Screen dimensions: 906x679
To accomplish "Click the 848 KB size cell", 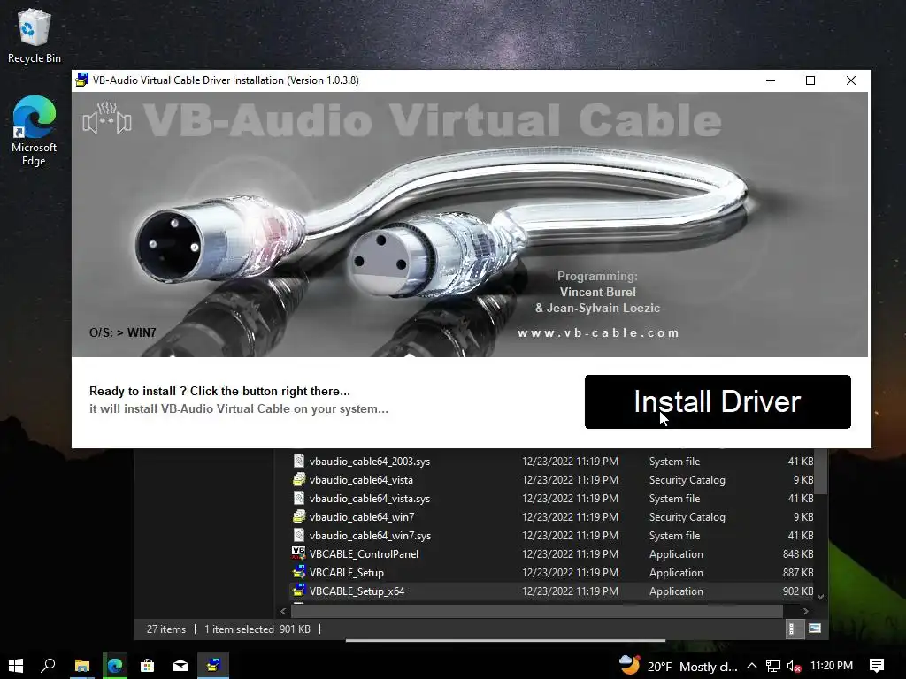I will point(798,554).
